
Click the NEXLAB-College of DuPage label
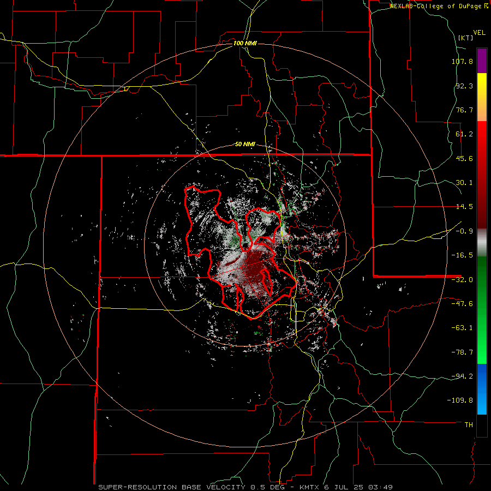coord(439,6)
